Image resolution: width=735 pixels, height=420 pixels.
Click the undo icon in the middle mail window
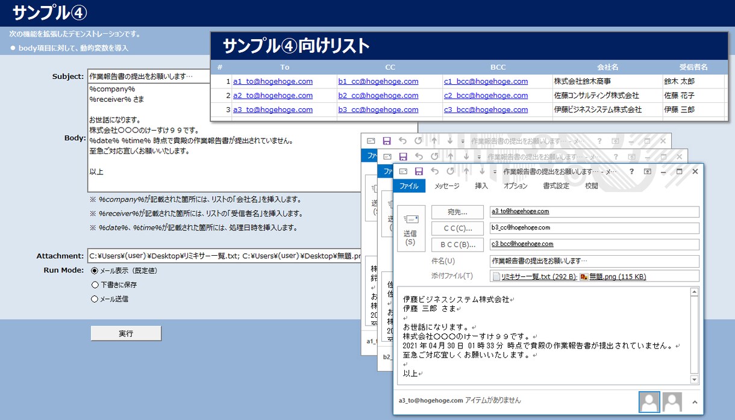(x=419, y=156)
